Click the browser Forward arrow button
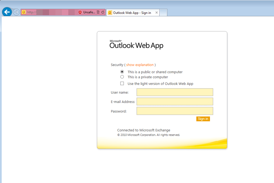 pos(16,12)
